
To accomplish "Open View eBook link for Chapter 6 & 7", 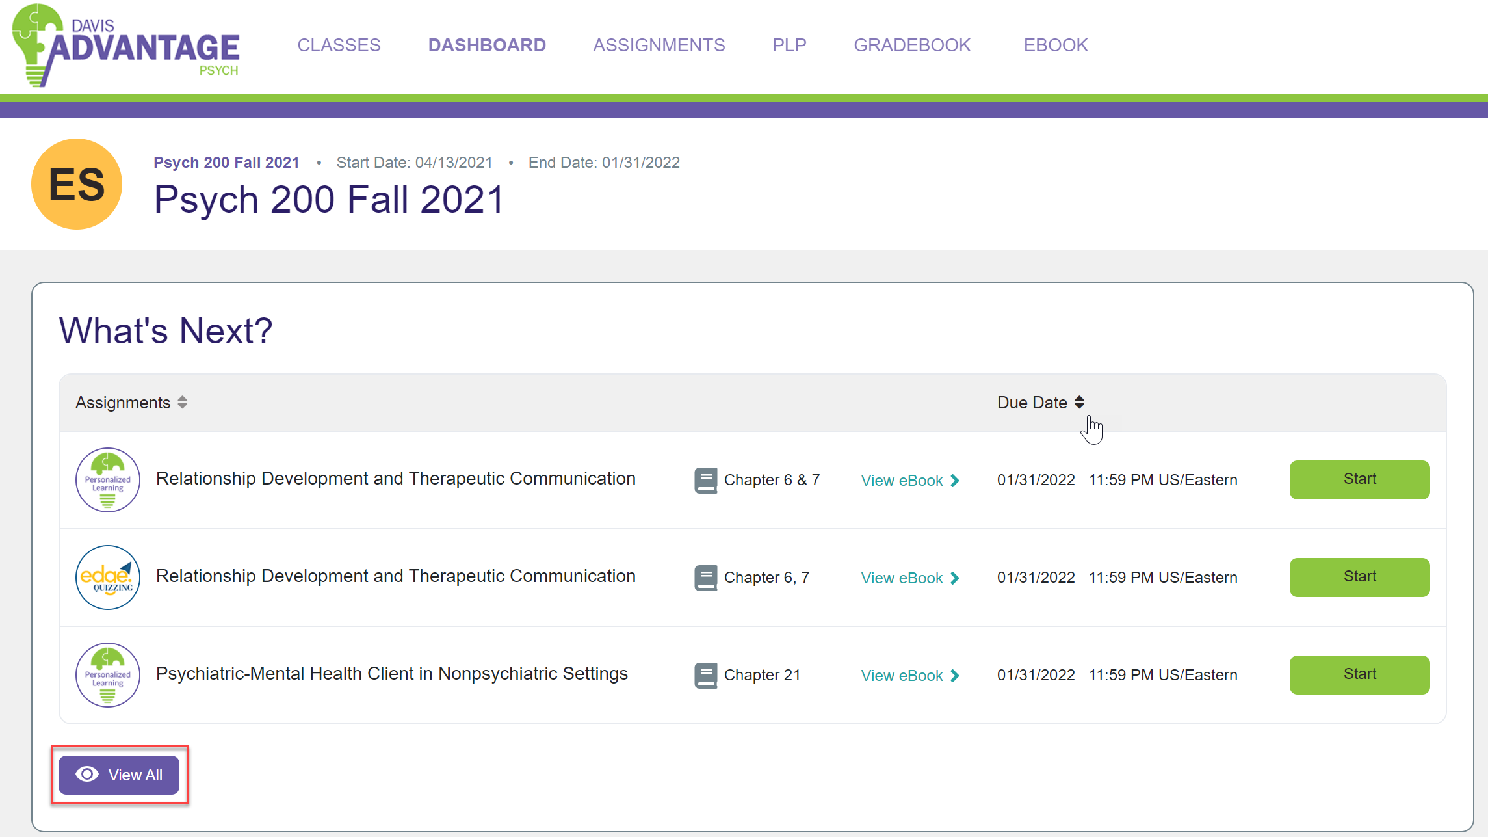I will (902, 481).
